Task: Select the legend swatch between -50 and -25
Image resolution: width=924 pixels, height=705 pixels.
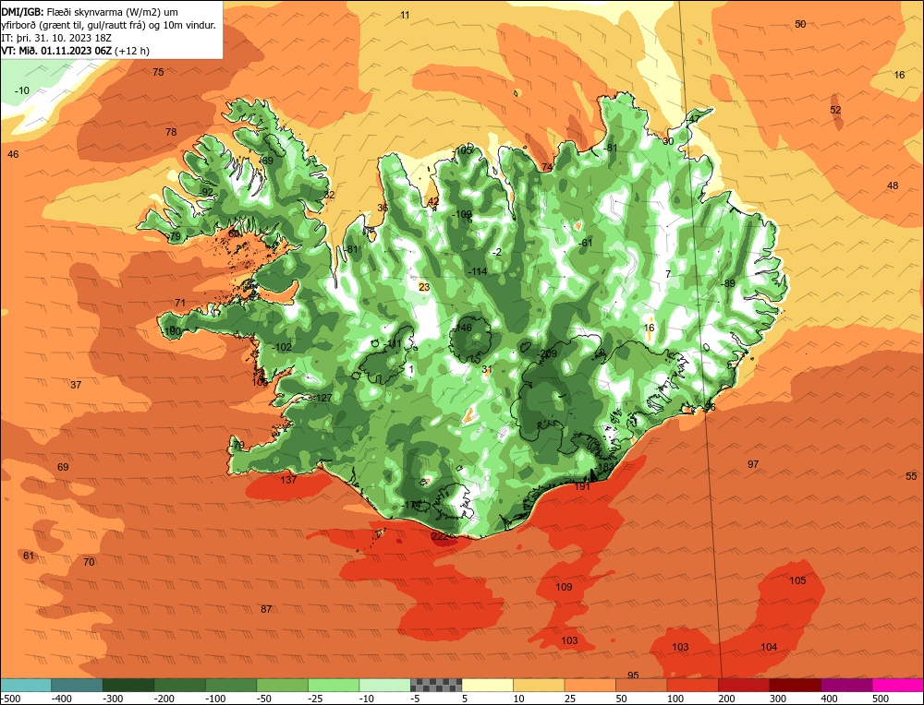Action: click(x=282, y=685)
